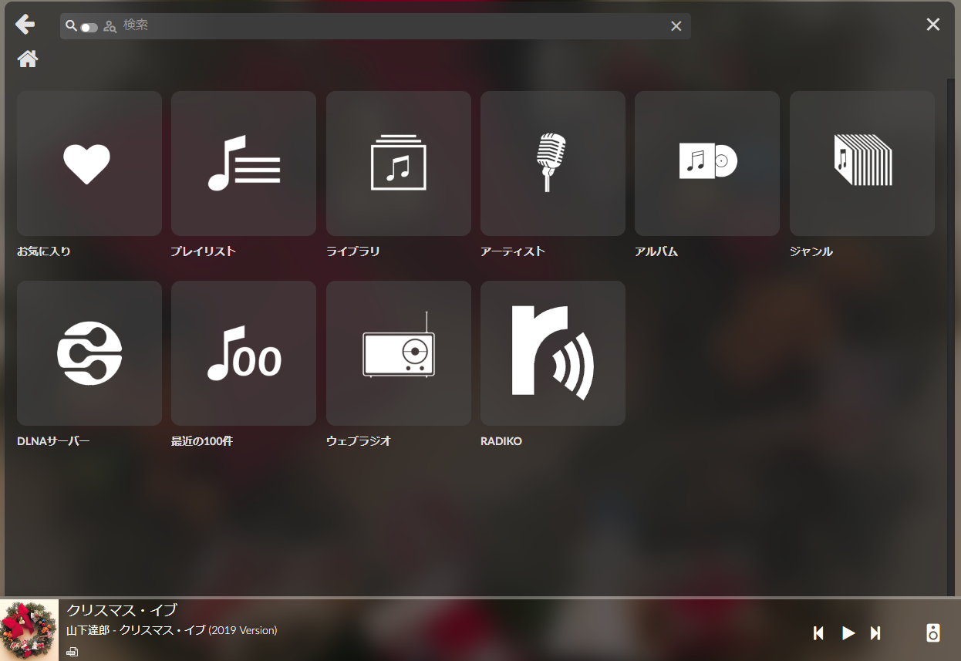Close the browse panel with the top-right X
This screenshot has width=961, height=661.
click(x=933, y=25)
